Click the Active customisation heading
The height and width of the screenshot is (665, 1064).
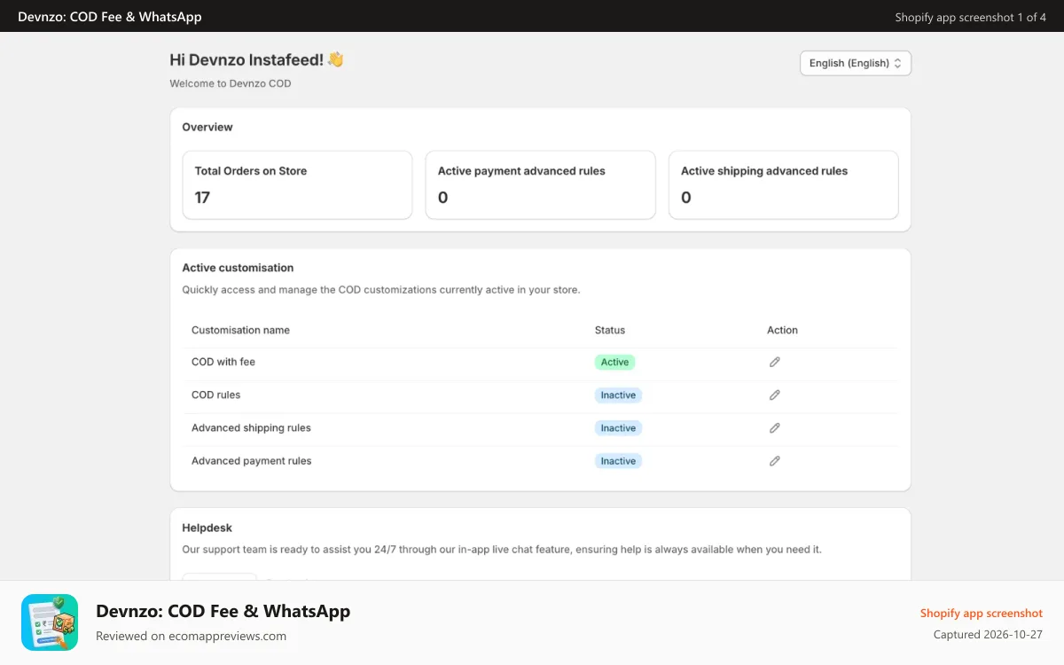pos(238,268)
